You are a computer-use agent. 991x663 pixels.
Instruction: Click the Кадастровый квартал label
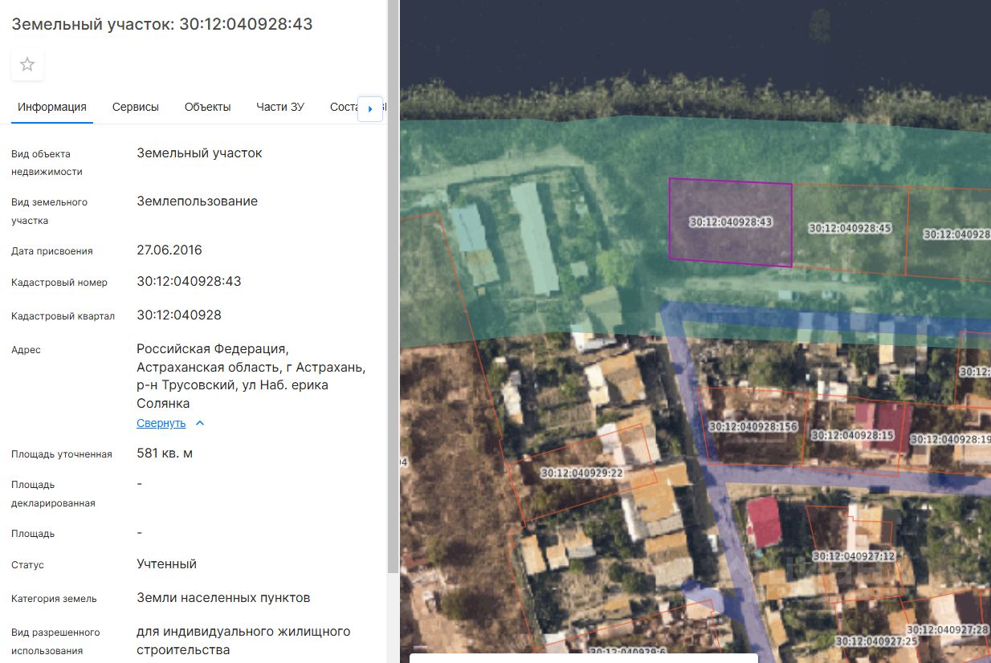coord(63,316)
